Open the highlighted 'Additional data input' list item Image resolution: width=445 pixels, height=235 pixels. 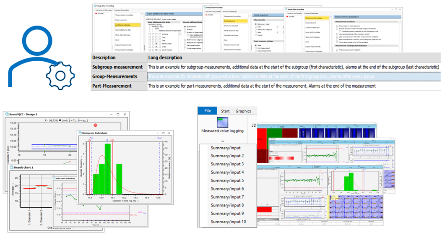click(x=128, y=25)
